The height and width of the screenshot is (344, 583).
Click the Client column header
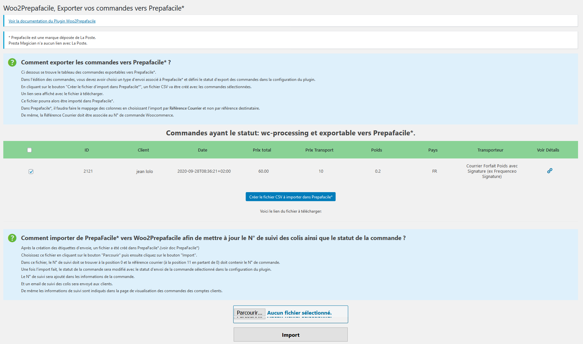143,150
